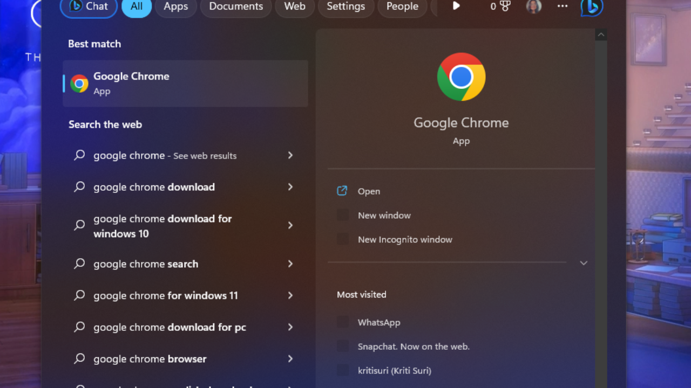The width and height of the screenshot is (691, 388).
Task: Click icon placeholder beside New window
Action: point(342,215)
